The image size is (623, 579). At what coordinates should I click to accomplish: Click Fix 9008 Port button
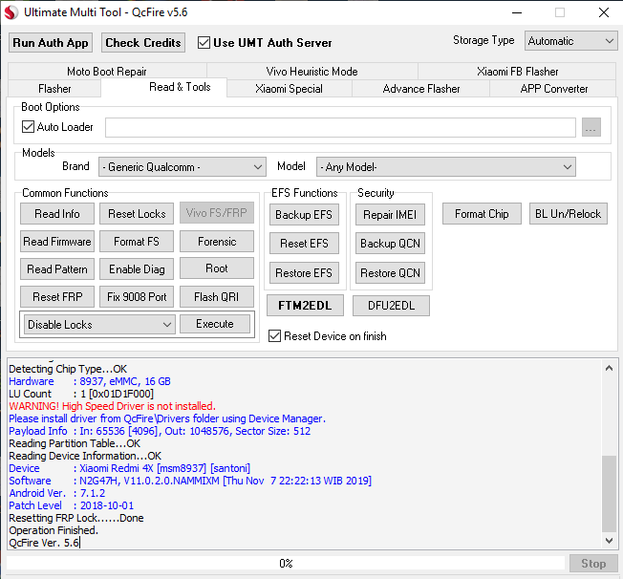tap(137, 297)
